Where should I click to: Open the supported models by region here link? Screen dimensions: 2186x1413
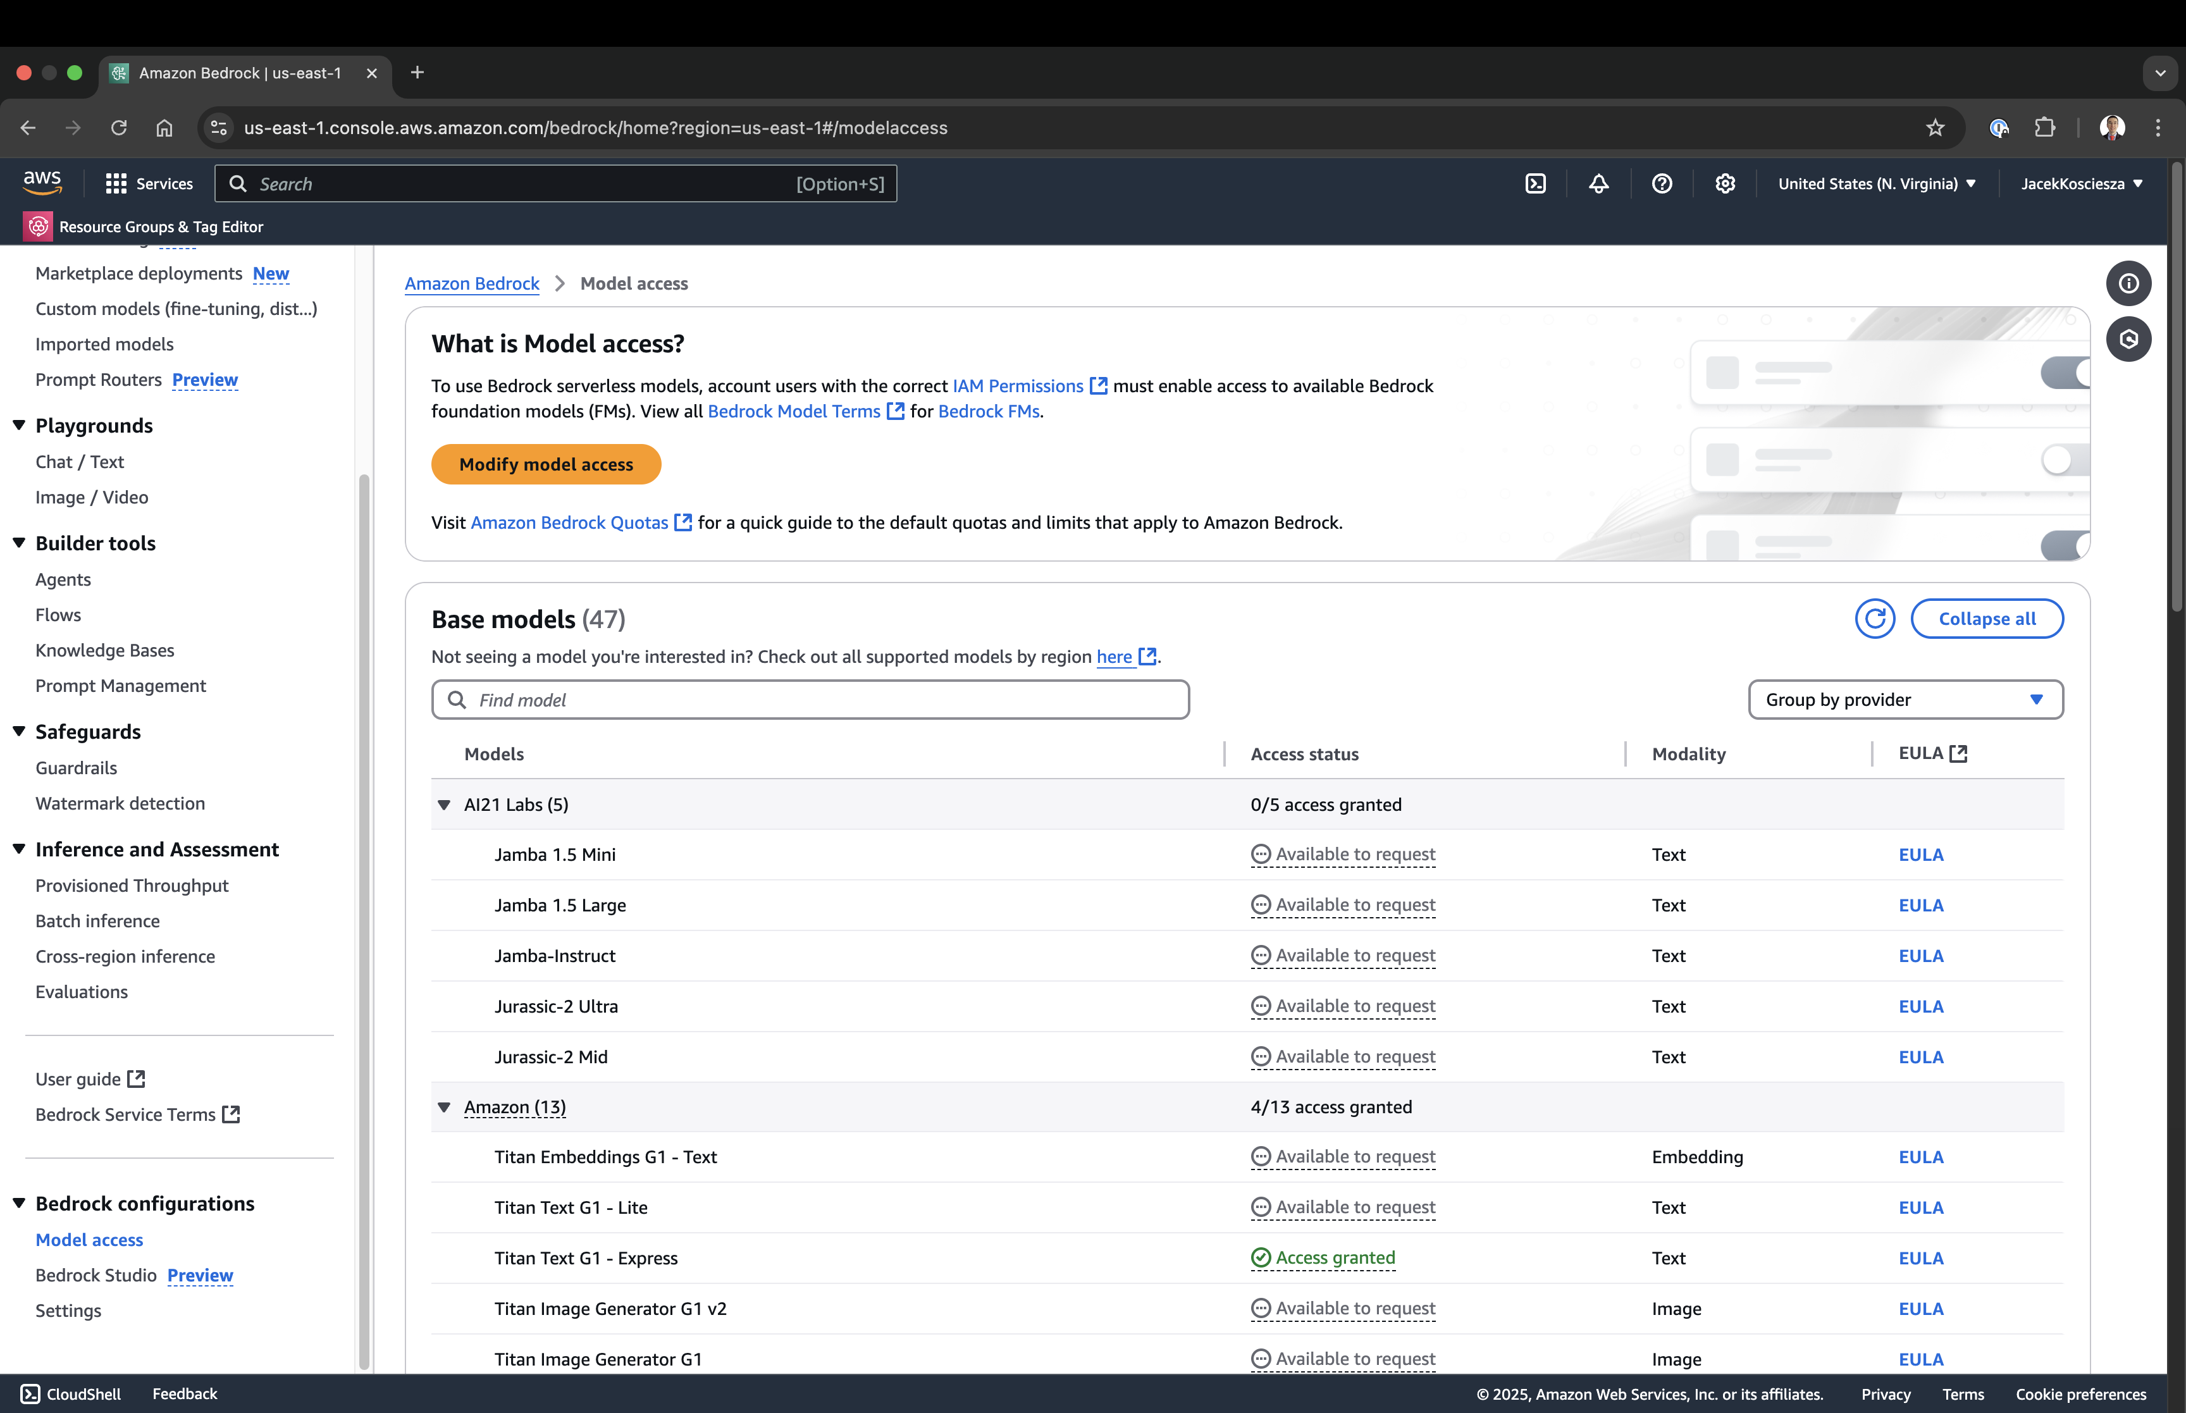tap(1114, 657)
